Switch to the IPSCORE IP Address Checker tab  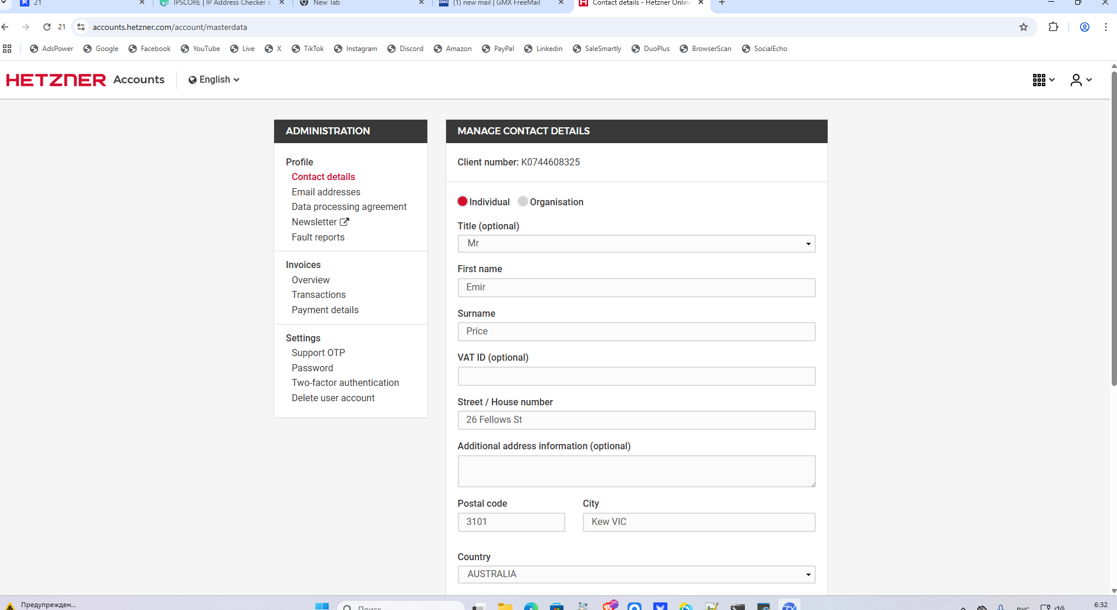click(221, 3)
